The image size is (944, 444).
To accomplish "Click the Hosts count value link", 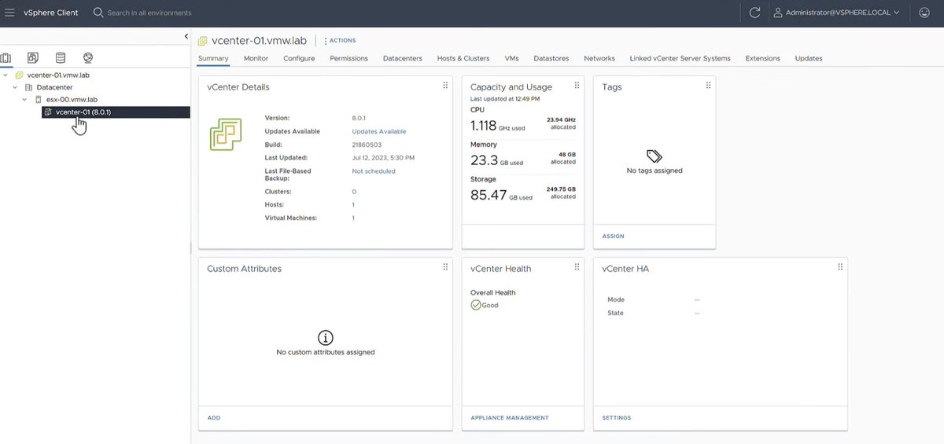I will pyautogui.click(x=353, y=204).
